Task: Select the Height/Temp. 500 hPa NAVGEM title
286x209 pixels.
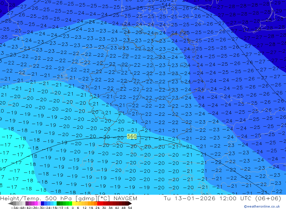Action: tap(69, 198)
